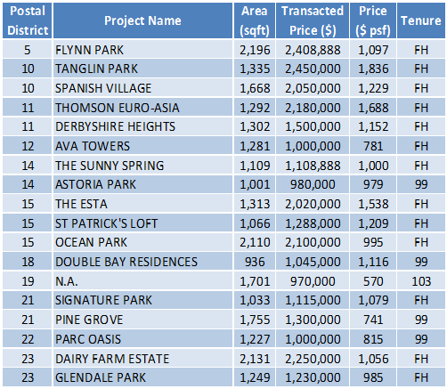This screenshot has width=447, height=389.
Task: Click Glendale Park's psf price 985
Action: pos(373,377)
